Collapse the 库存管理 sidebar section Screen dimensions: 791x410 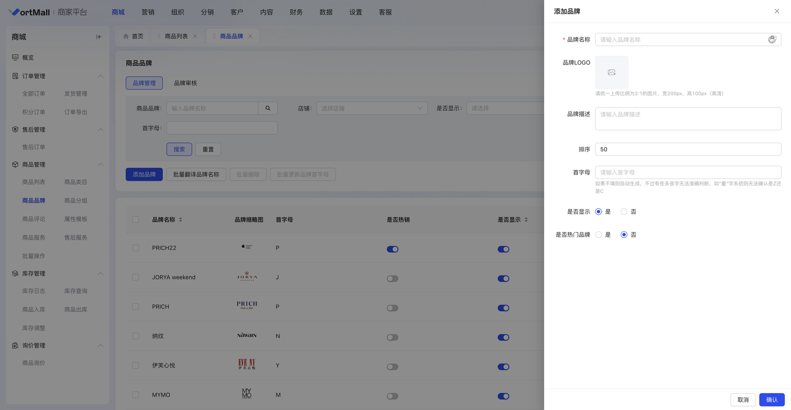coord(100,274)
